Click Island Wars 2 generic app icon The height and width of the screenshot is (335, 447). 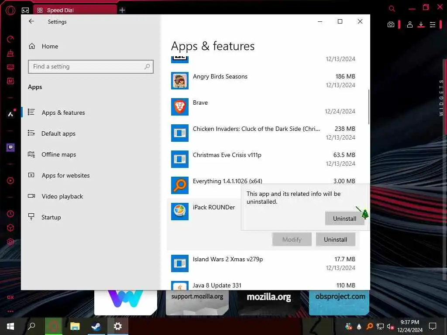pos(179,263)
